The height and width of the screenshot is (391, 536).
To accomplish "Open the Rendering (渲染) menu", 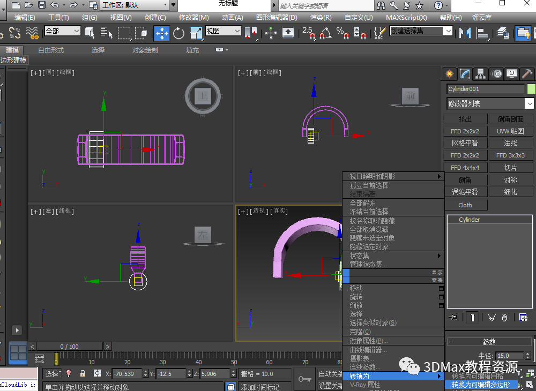I will [320, 17].
